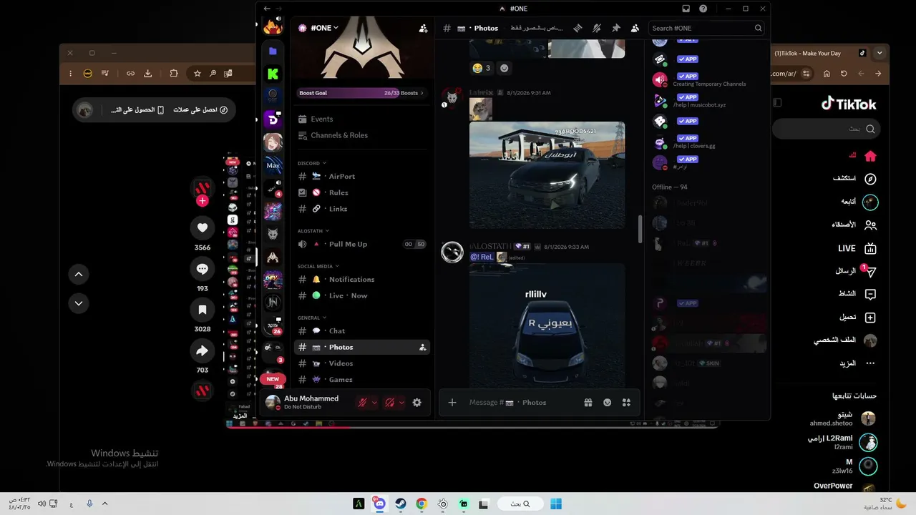Open the Live · Now channel
This screenshot has height=515, width=916.
tap(362, 295)
